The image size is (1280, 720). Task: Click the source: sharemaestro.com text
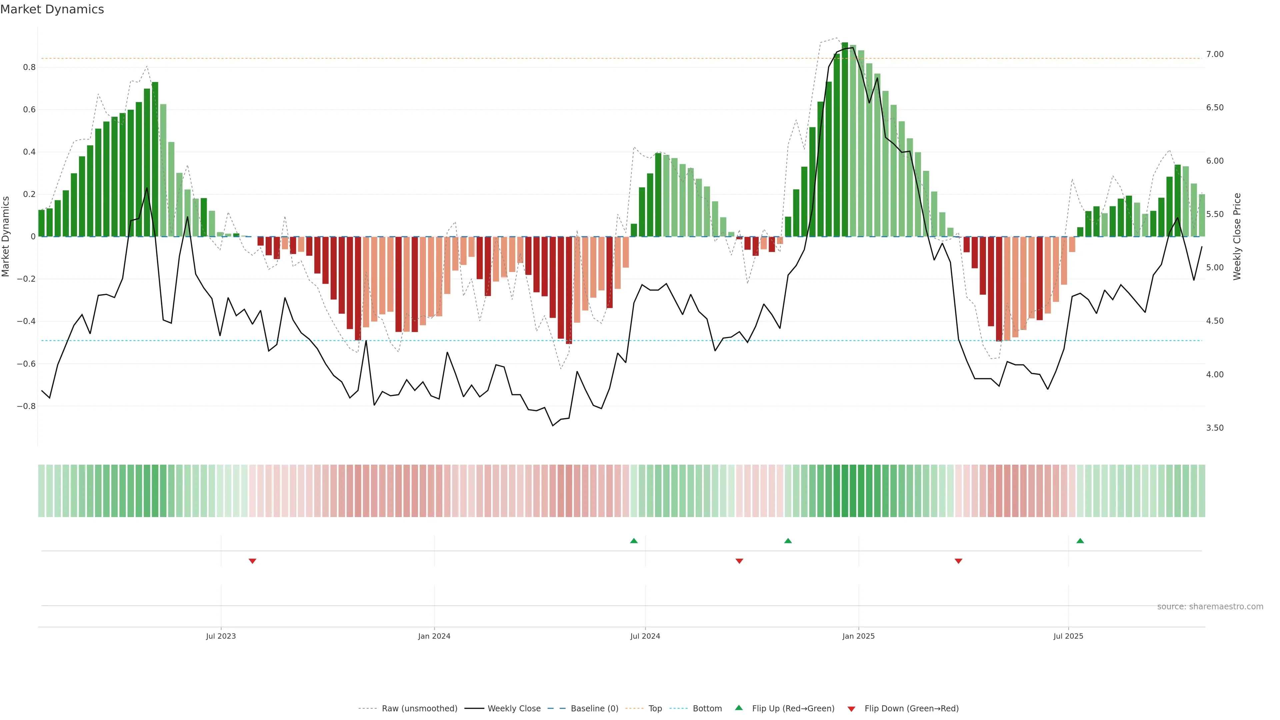(x=1210, y=607)
